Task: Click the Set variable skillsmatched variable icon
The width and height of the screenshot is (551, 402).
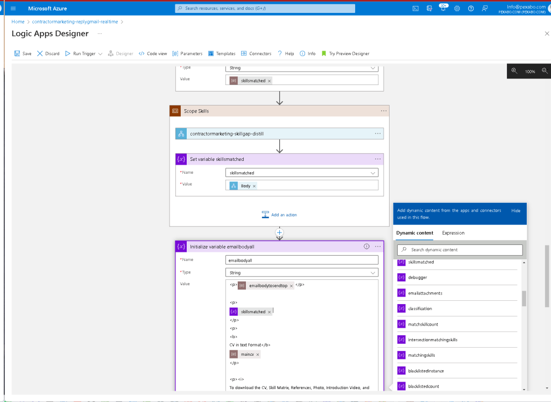Action: pos(181,159)
